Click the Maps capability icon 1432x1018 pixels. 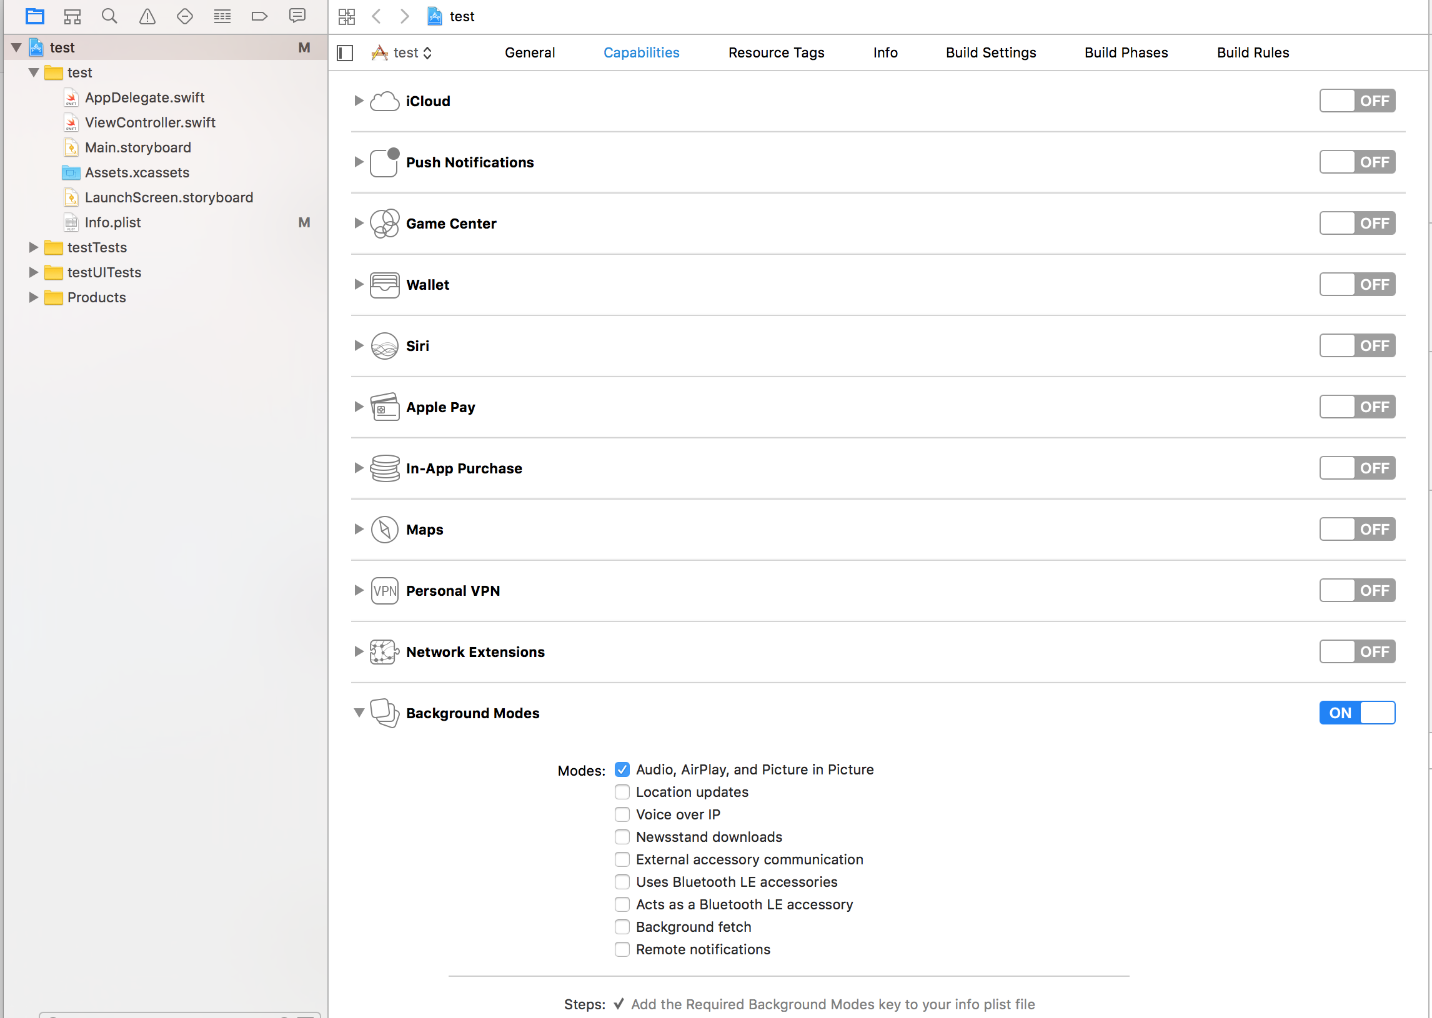pos(384,529)
